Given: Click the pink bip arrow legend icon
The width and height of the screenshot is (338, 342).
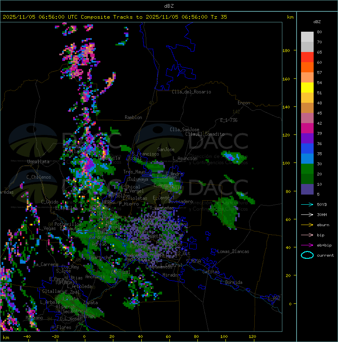Looking at the screenshot, I should pyautogui.click(x=307, y=235).
